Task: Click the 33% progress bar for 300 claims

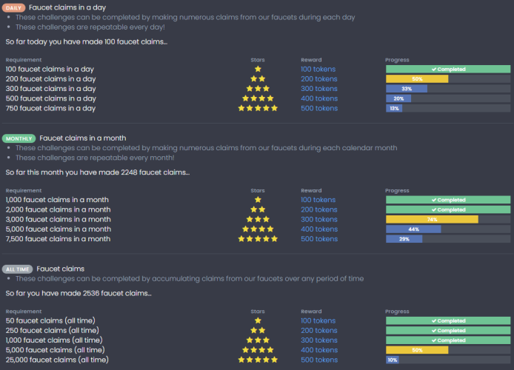Action: [448, 89]
